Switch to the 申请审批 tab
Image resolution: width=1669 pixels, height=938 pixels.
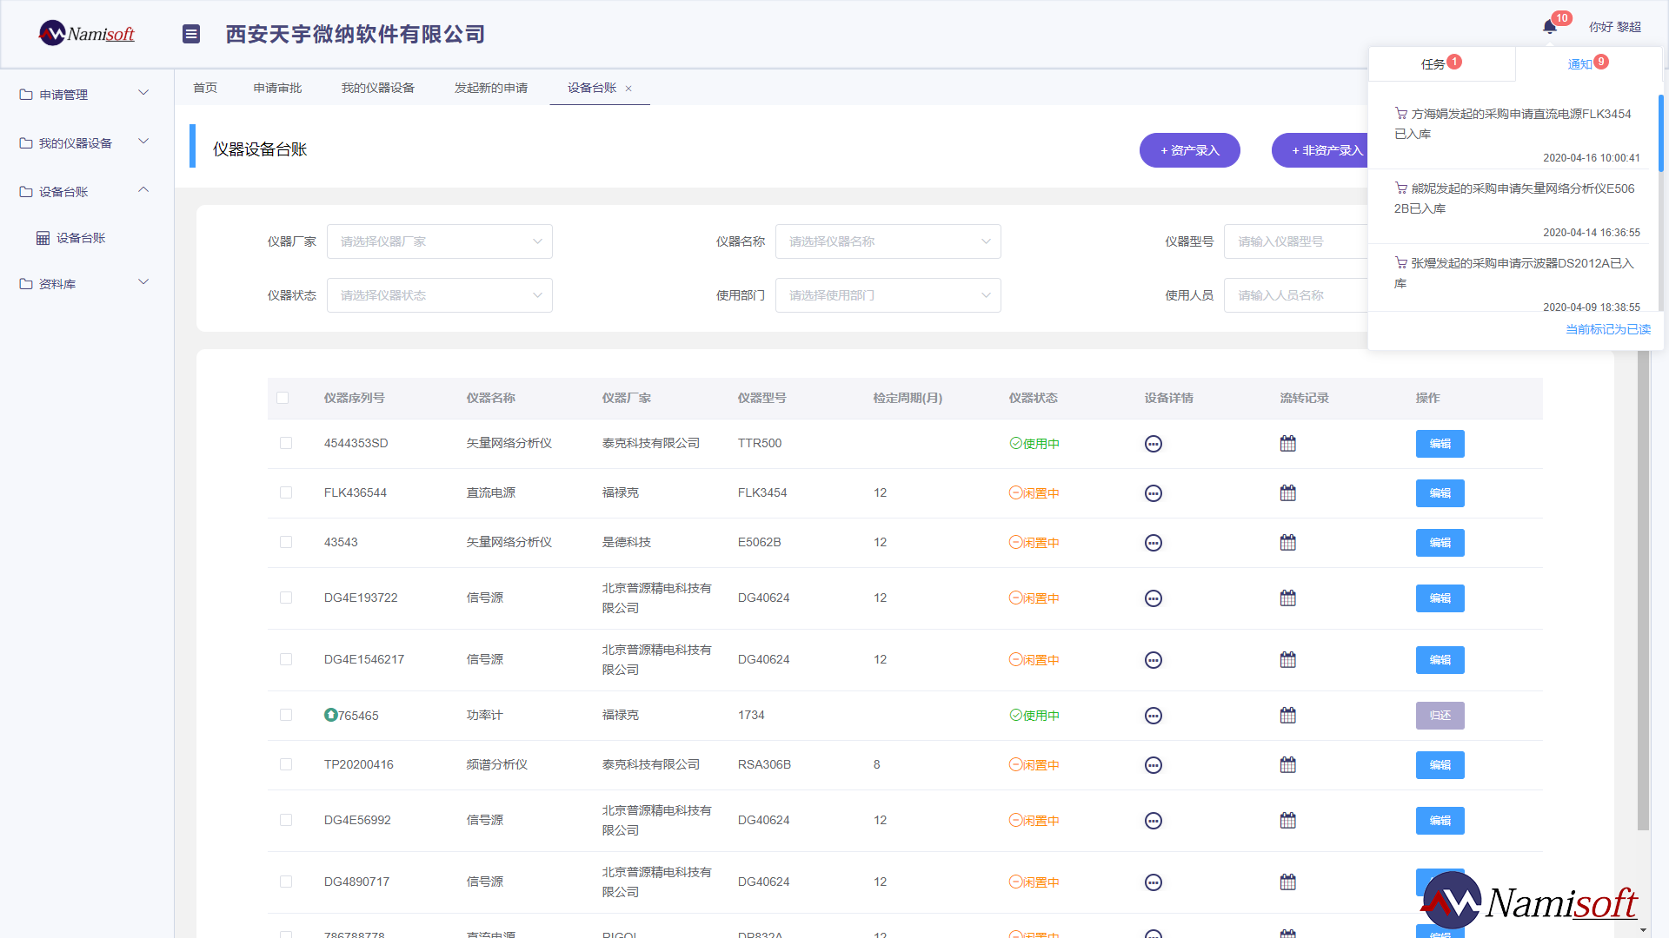(x=277, y=88)
